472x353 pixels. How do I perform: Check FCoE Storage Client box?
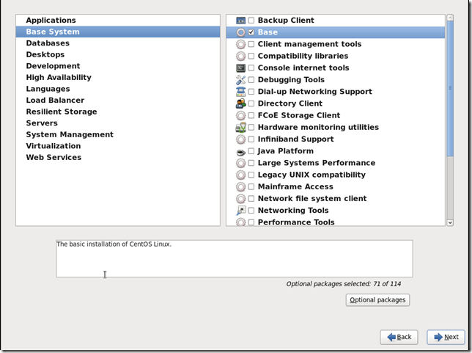point(251,115)
